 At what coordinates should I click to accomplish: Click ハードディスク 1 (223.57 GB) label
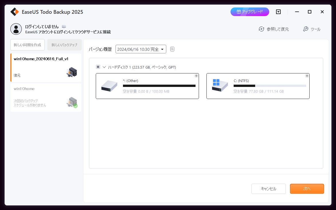(142, 67)
